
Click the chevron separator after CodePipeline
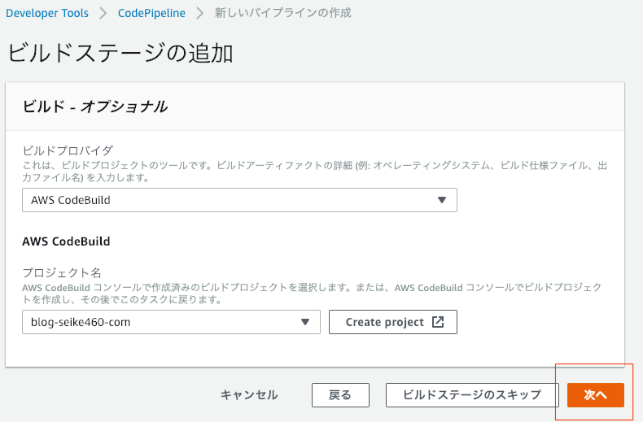[199, 13]
